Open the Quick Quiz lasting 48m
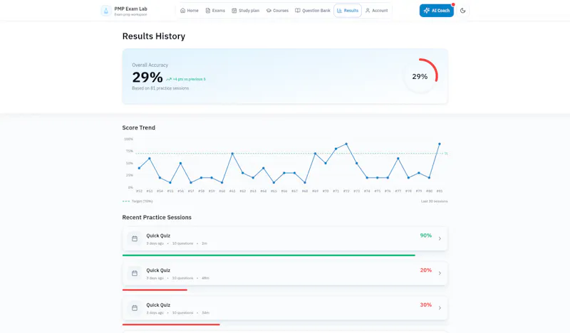 click(x=285, y=273)
